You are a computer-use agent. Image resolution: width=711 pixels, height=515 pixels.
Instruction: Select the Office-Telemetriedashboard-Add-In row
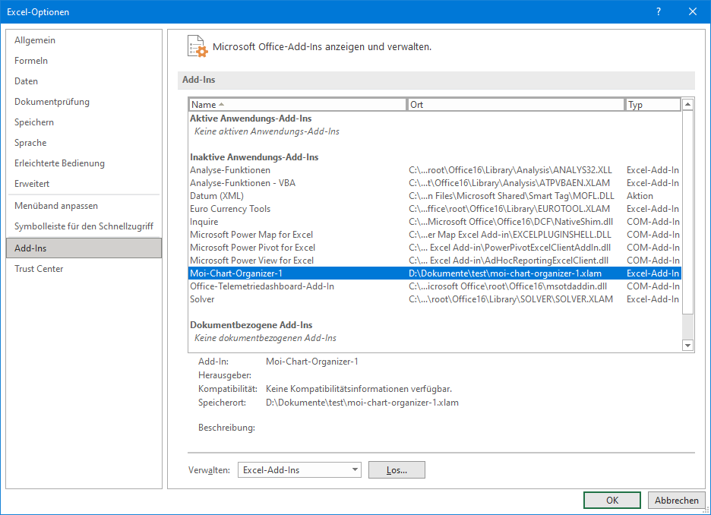[434, 286]
